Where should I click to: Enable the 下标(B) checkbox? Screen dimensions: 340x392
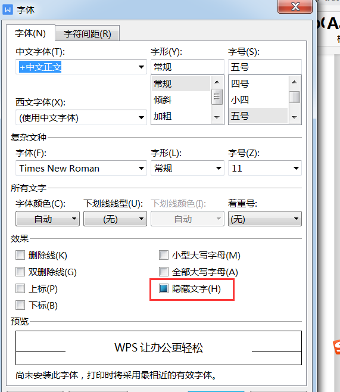(20, 305)
